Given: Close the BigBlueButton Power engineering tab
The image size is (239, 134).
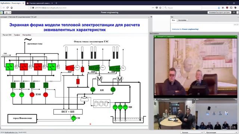Looking at the screenshot, I should [23, 3].
